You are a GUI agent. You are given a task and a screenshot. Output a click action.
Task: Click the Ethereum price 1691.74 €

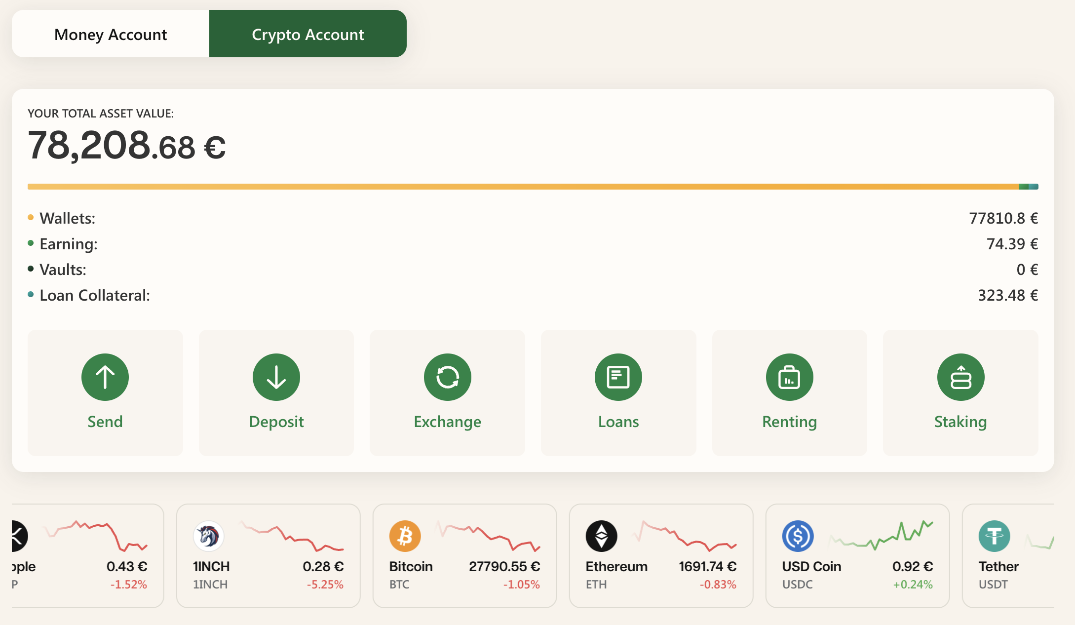pyautogui.click(x=707, y=566)
